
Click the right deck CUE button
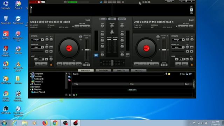click(x=137, y=64)
